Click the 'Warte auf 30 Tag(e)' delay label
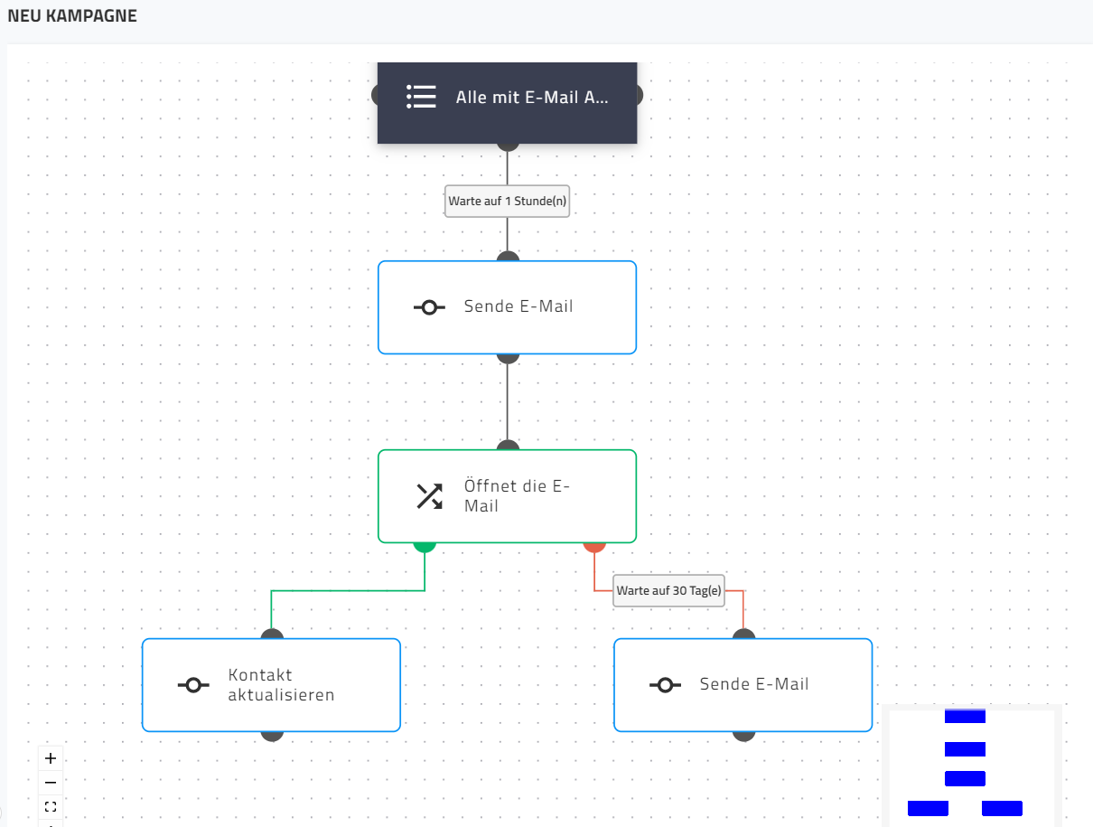Image resolution: width=1093 pixels, height=827 pixels. 668,591
